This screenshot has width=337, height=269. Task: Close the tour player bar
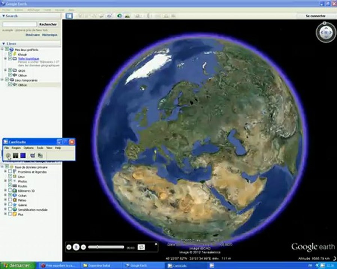pos(156,244)
